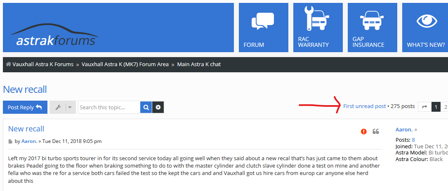The height and width of the screenshot is (191, 448).
Task: Click the '275 posts' text
Action: coord(403,106)
